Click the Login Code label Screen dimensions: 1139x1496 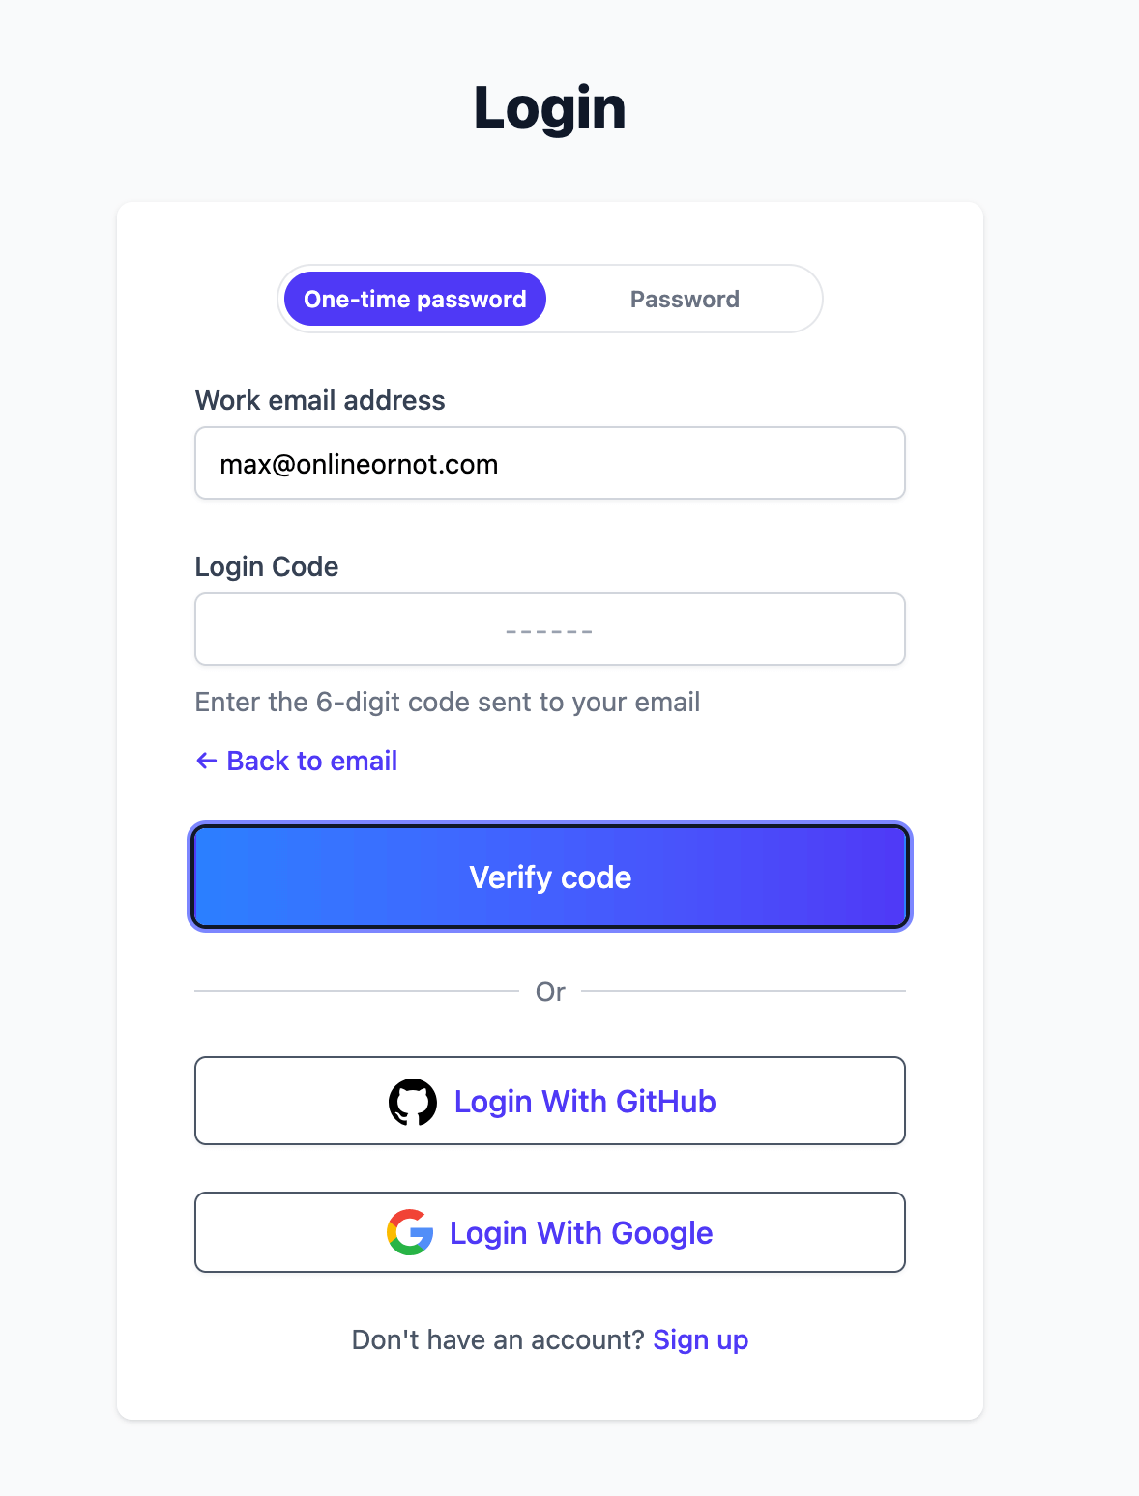pyautogui.click(x=267, y=566)
